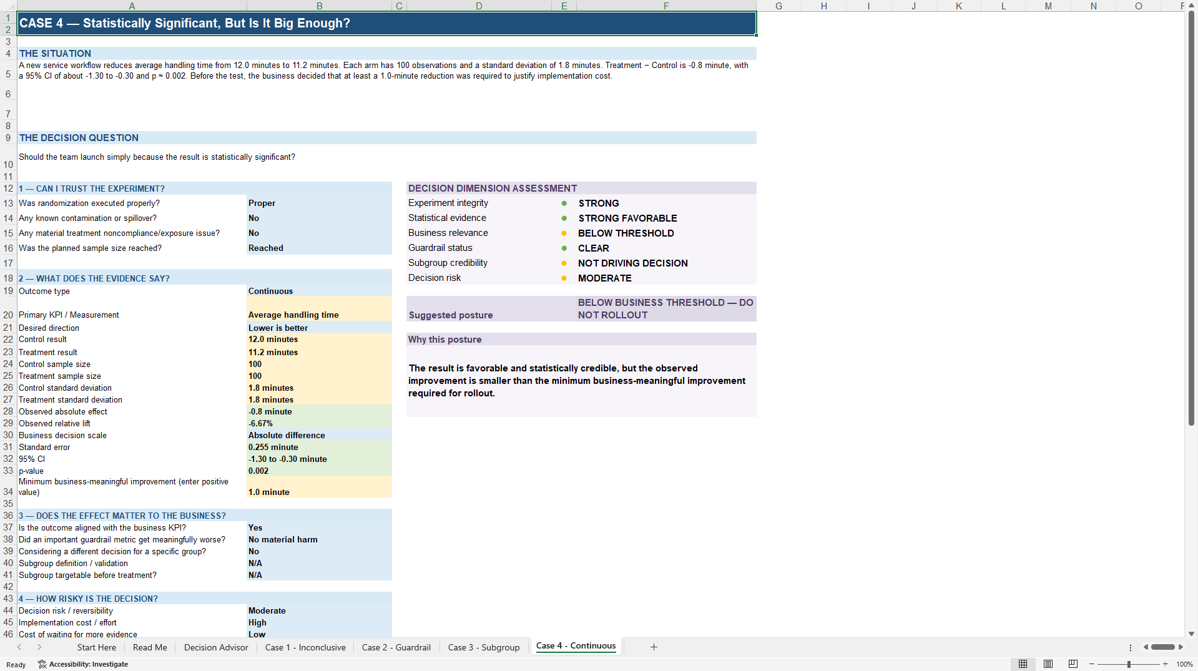Open the Start Here sheet tab
This screenshot has height=671, width=1198.
tap(96, 647)
